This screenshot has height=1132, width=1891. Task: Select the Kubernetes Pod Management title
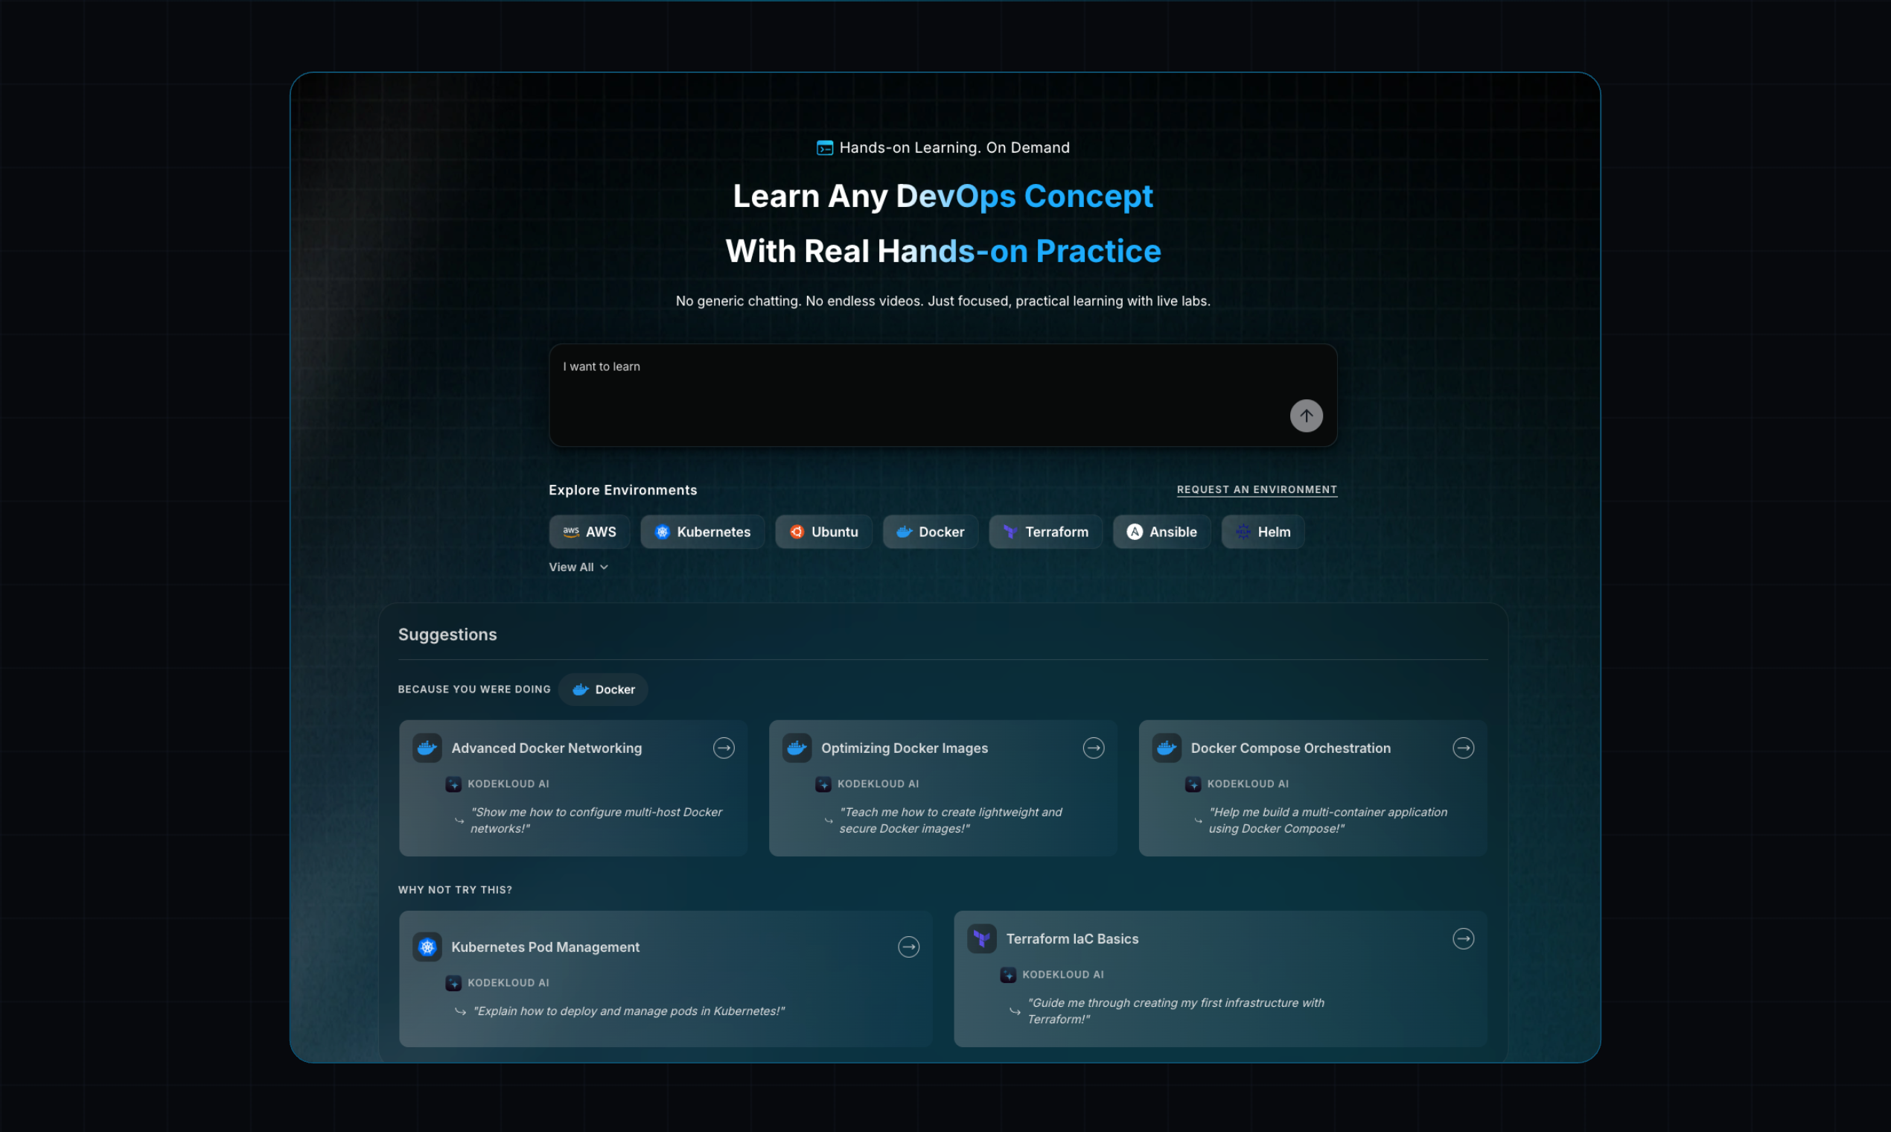[x=545, y=947]
